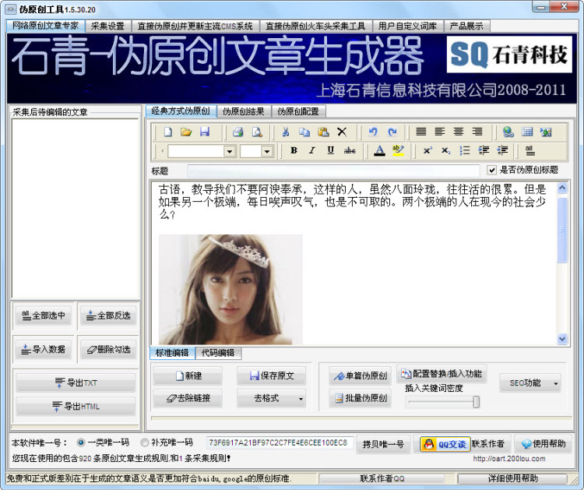
Task: Click 拷贝唯一号 button
Action: 383,444
